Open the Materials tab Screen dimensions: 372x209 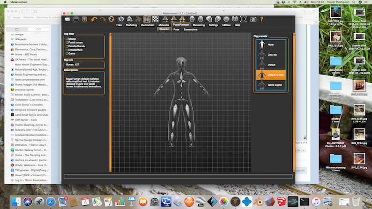click(x=164, y=25)
